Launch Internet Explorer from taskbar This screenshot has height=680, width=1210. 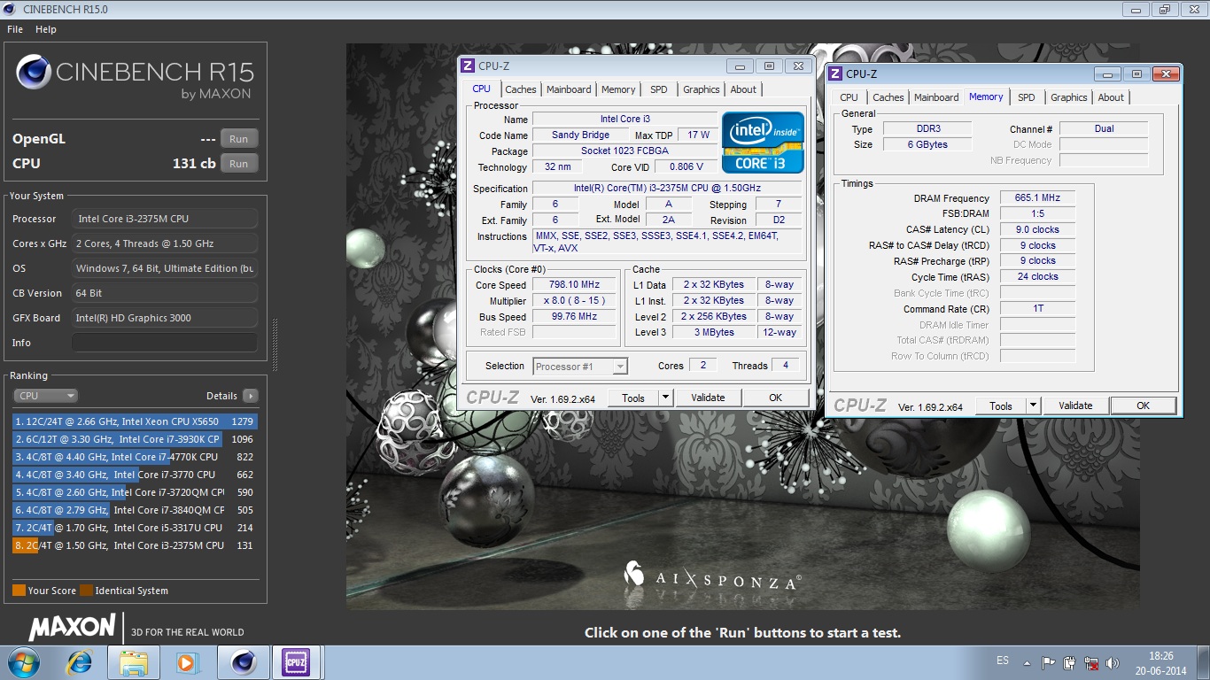pos(80,661)
